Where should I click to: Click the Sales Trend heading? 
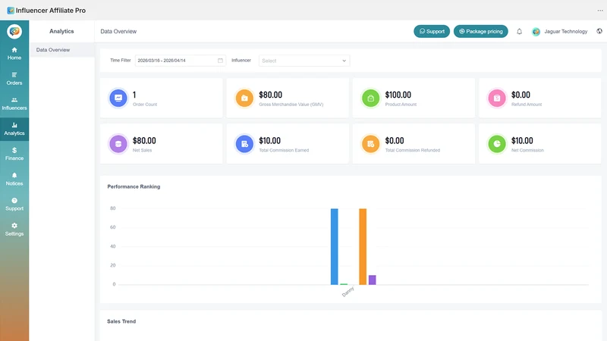(121, 321)
